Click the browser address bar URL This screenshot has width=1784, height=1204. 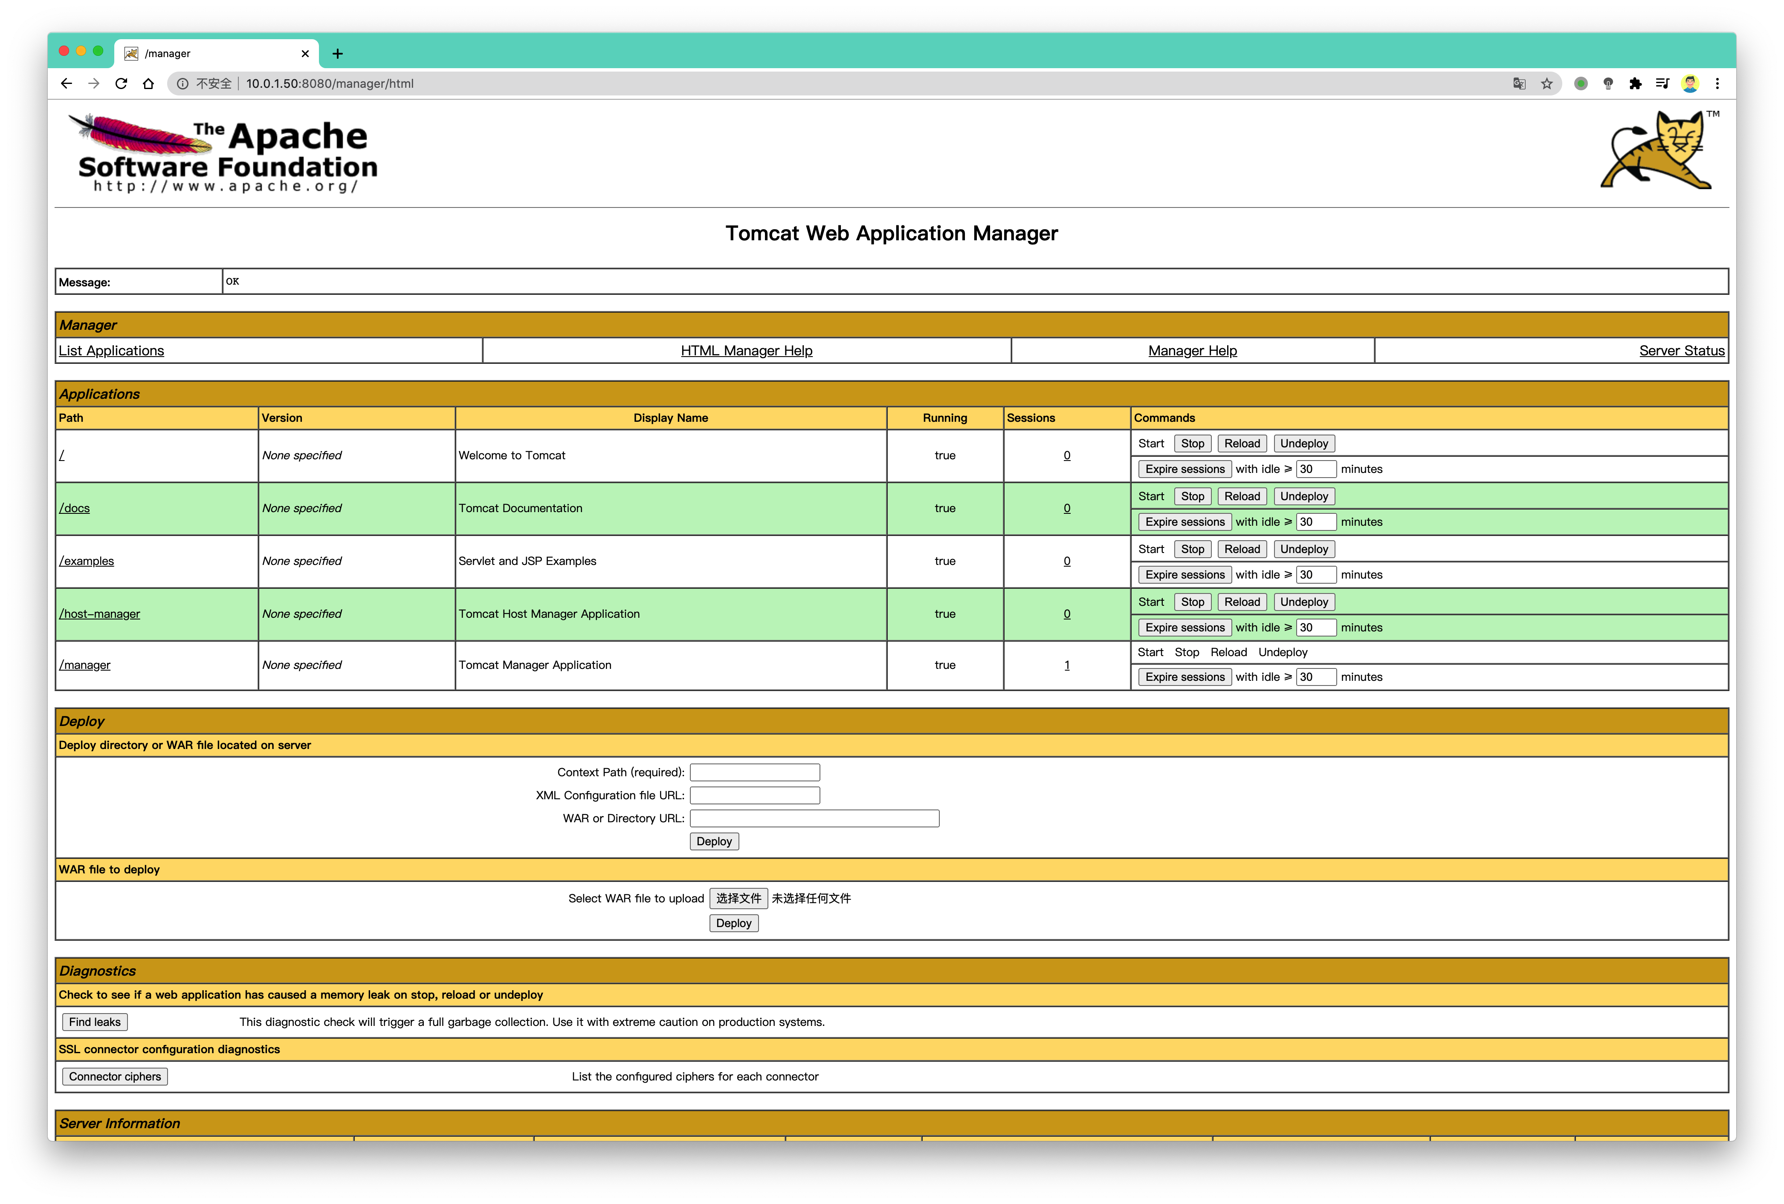coord(329,84)
